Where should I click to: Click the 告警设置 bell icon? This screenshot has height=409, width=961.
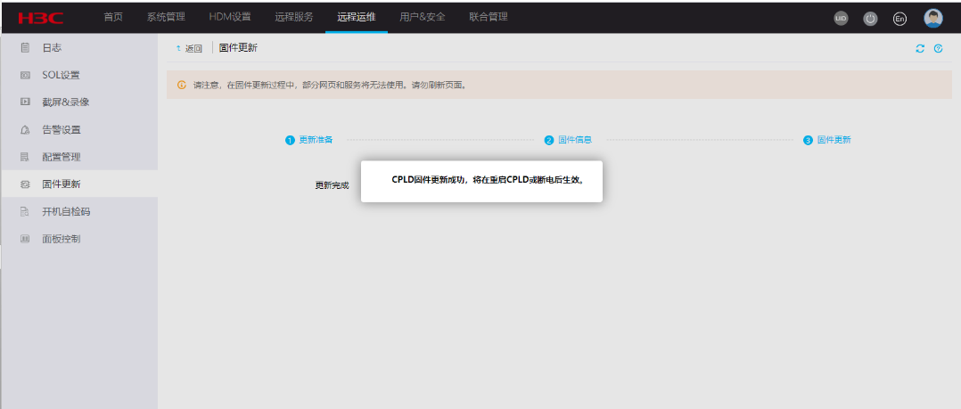click(x=25, y=130)
